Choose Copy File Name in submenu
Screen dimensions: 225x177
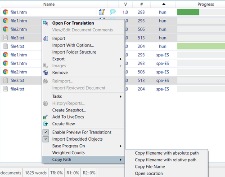click(150, 167)
